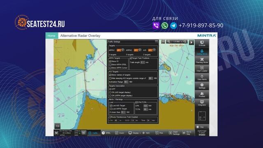This screenshot has height=148, width=263.
Task: Toggle the AIS targets switch
Action: (x=152, y=50)
